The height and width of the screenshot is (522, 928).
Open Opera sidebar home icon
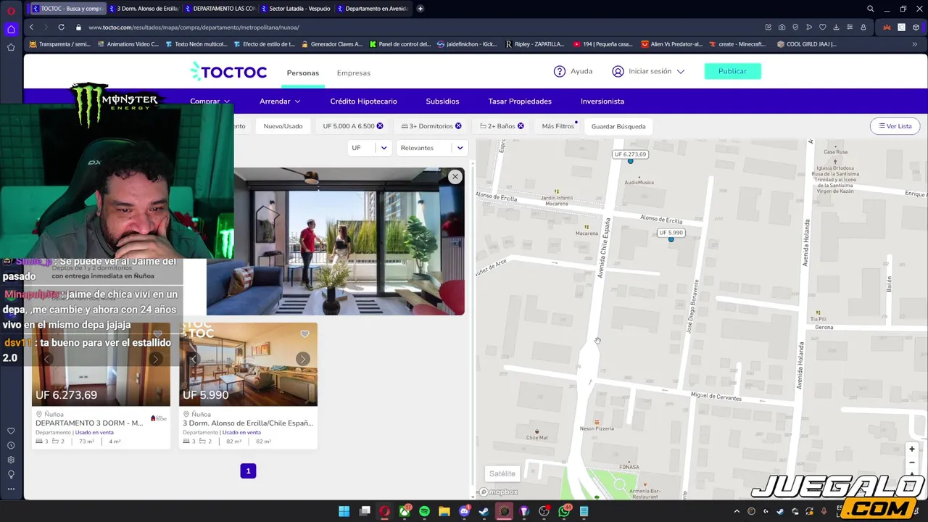11,29
